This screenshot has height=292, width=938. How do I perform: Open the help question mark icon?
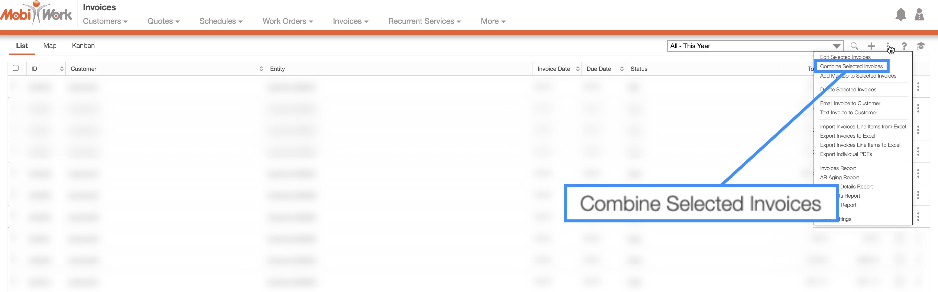(x=904, y=46)
